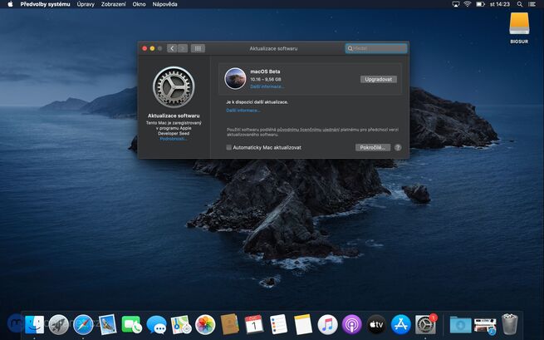Viewport: 544px width, 340px height.
Task: Open Maps from the Dock
Action: (x=181, y=325)
